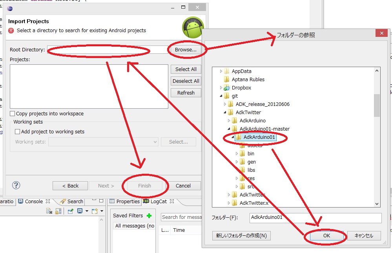Viewport: 392px width, 253px height.
Task: Click the Open Console icon
Action: click(95, 211)
